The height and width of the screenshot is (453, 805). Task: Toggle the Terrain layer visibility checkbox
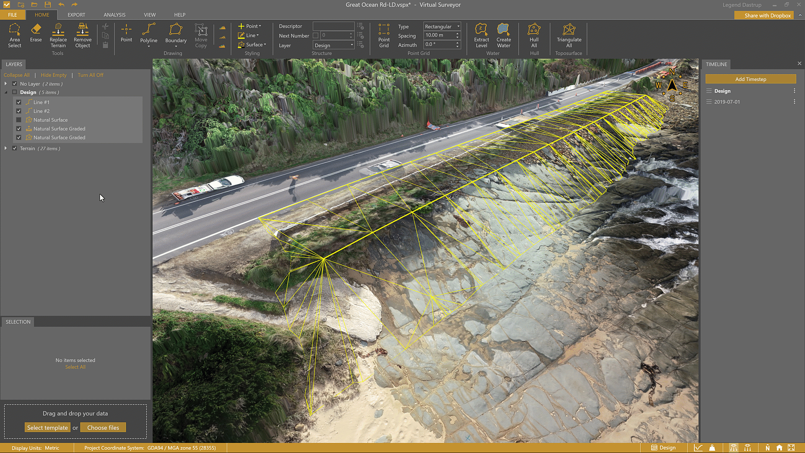click(15, 148)
